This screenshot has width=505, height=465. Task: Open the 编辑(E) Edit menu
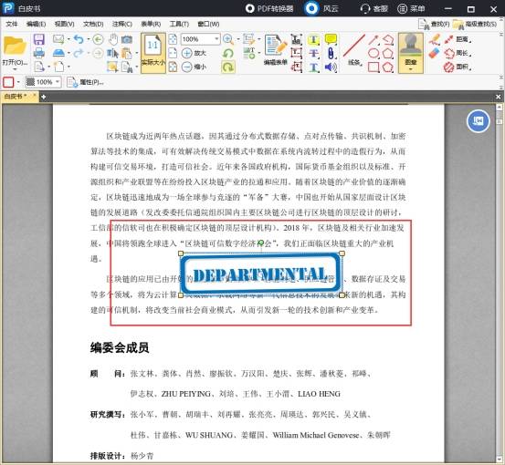pos(37,24)
